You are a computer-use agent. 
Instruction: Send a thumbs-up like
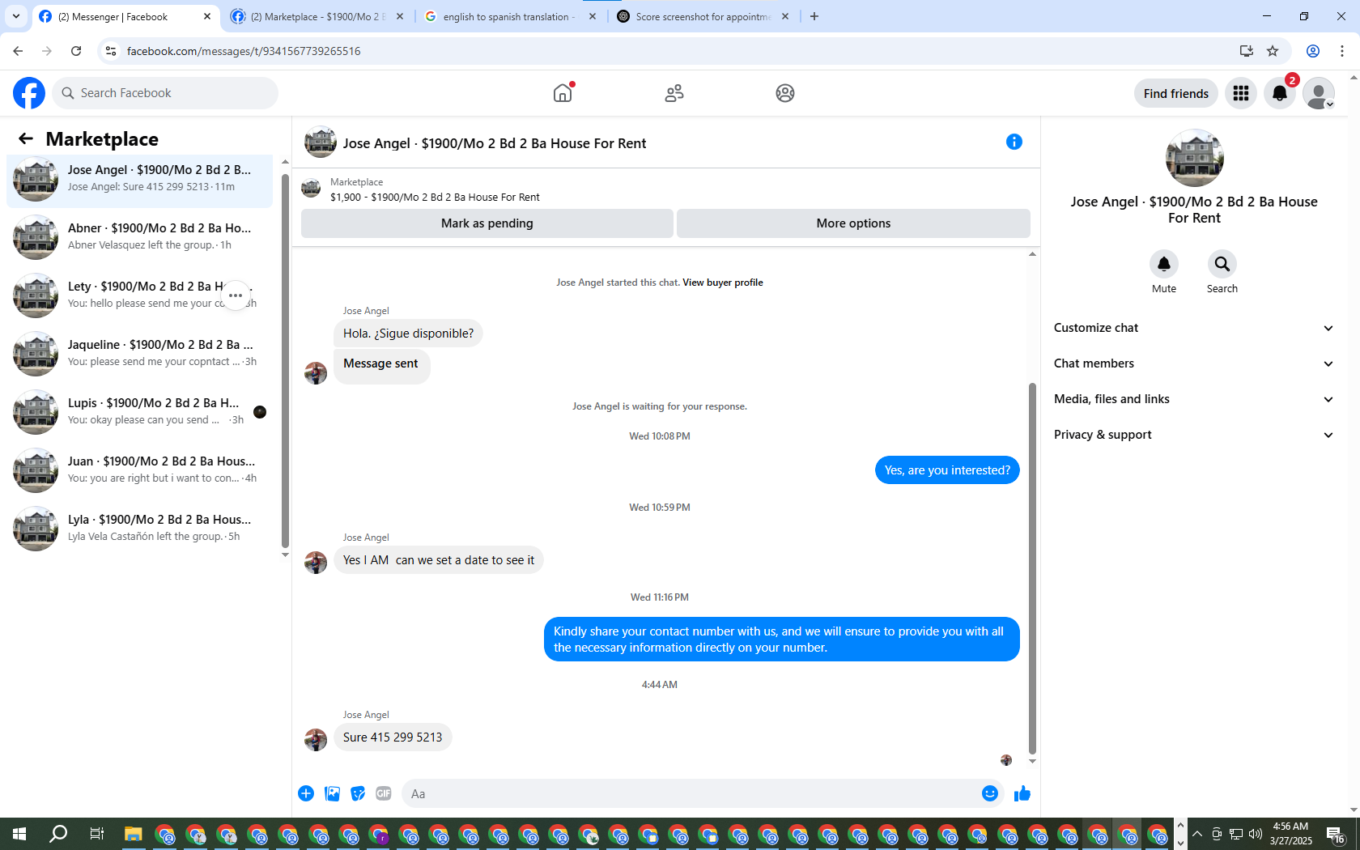(x=1022, y=793)
